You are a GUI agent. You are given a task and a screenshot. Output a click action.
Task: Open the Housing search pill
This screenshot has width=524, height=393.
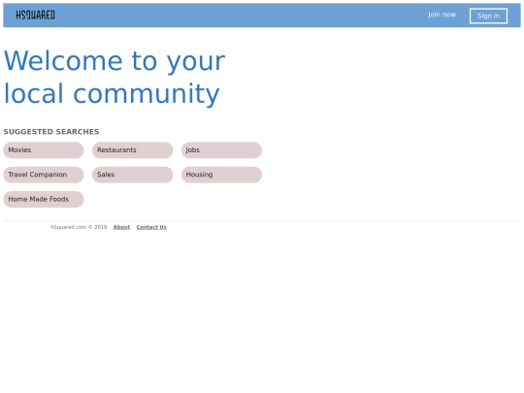221,175
